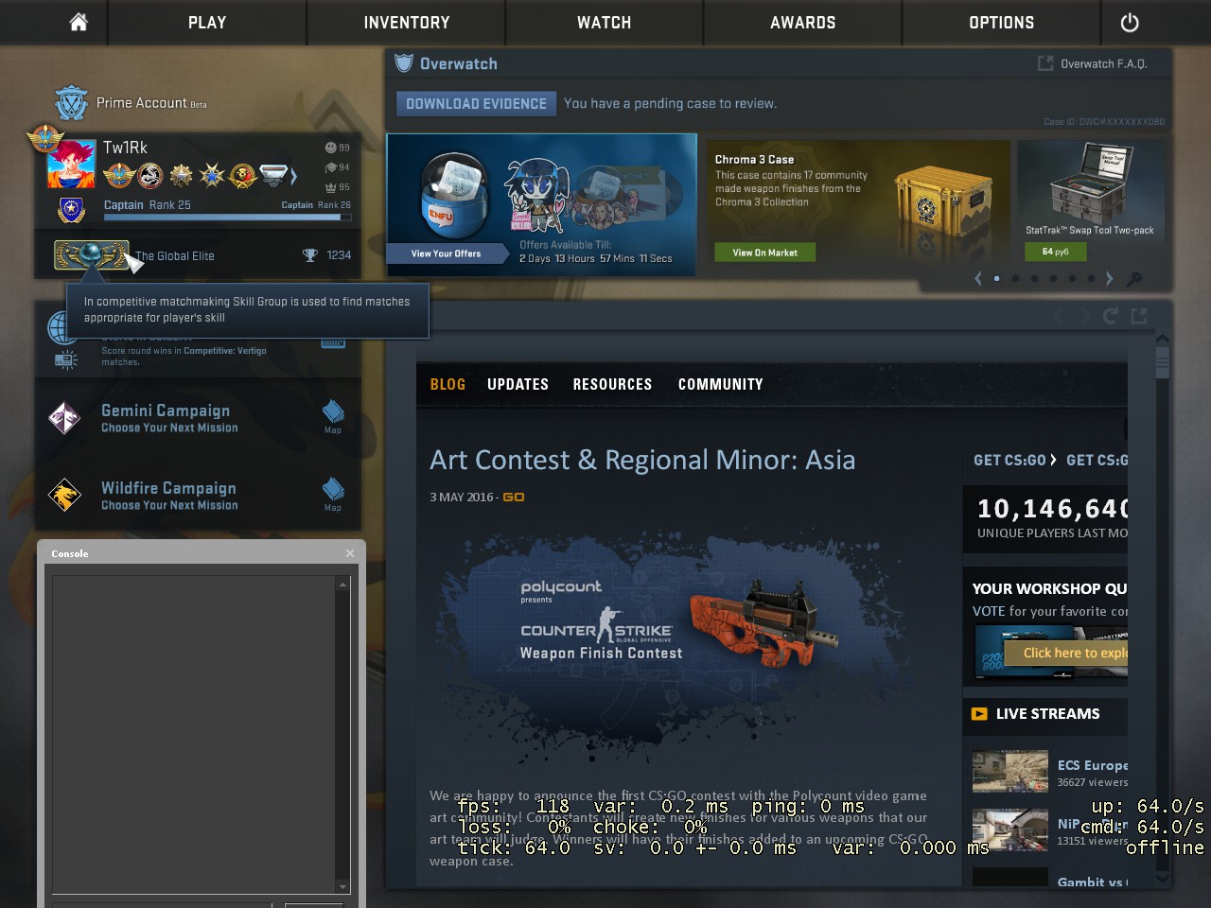
Task: Click the key icon beside carousel dots
Action: [x=1134, y=278]
